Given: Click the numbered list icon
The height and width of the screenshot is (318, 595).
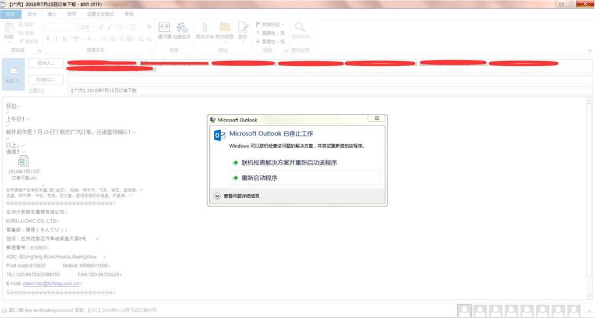Looking at the screenshot, I should (134, 27).
